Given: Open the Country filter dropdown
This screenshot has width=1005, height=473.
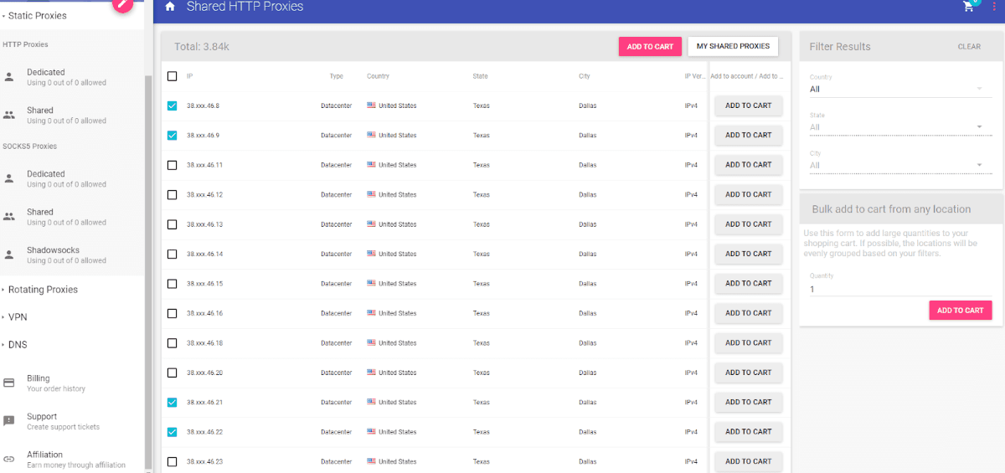Looking at the screenshot, I should click(x=900, y=89).
